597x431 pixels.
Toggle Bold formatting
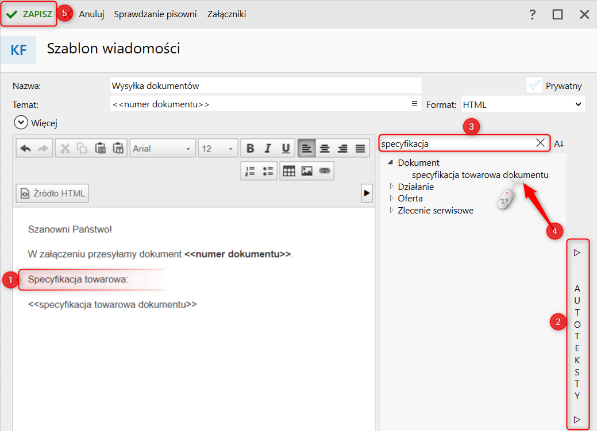(x=250, y=149)
